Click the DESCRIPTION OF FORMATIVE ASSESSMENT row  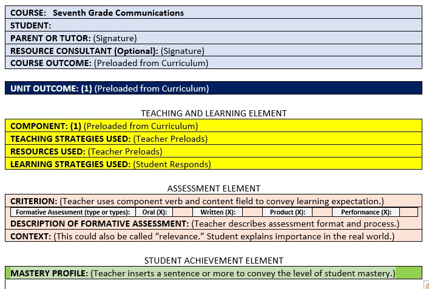212,224
